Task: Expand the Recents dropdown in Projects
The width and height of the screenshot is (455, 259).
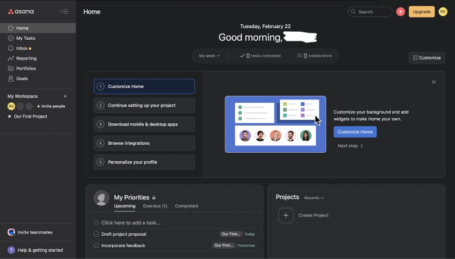Action: (314, 198)
